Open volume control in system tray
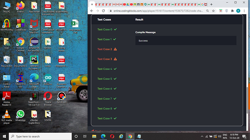Screen dimensions: 250x140 coord(220,136)
